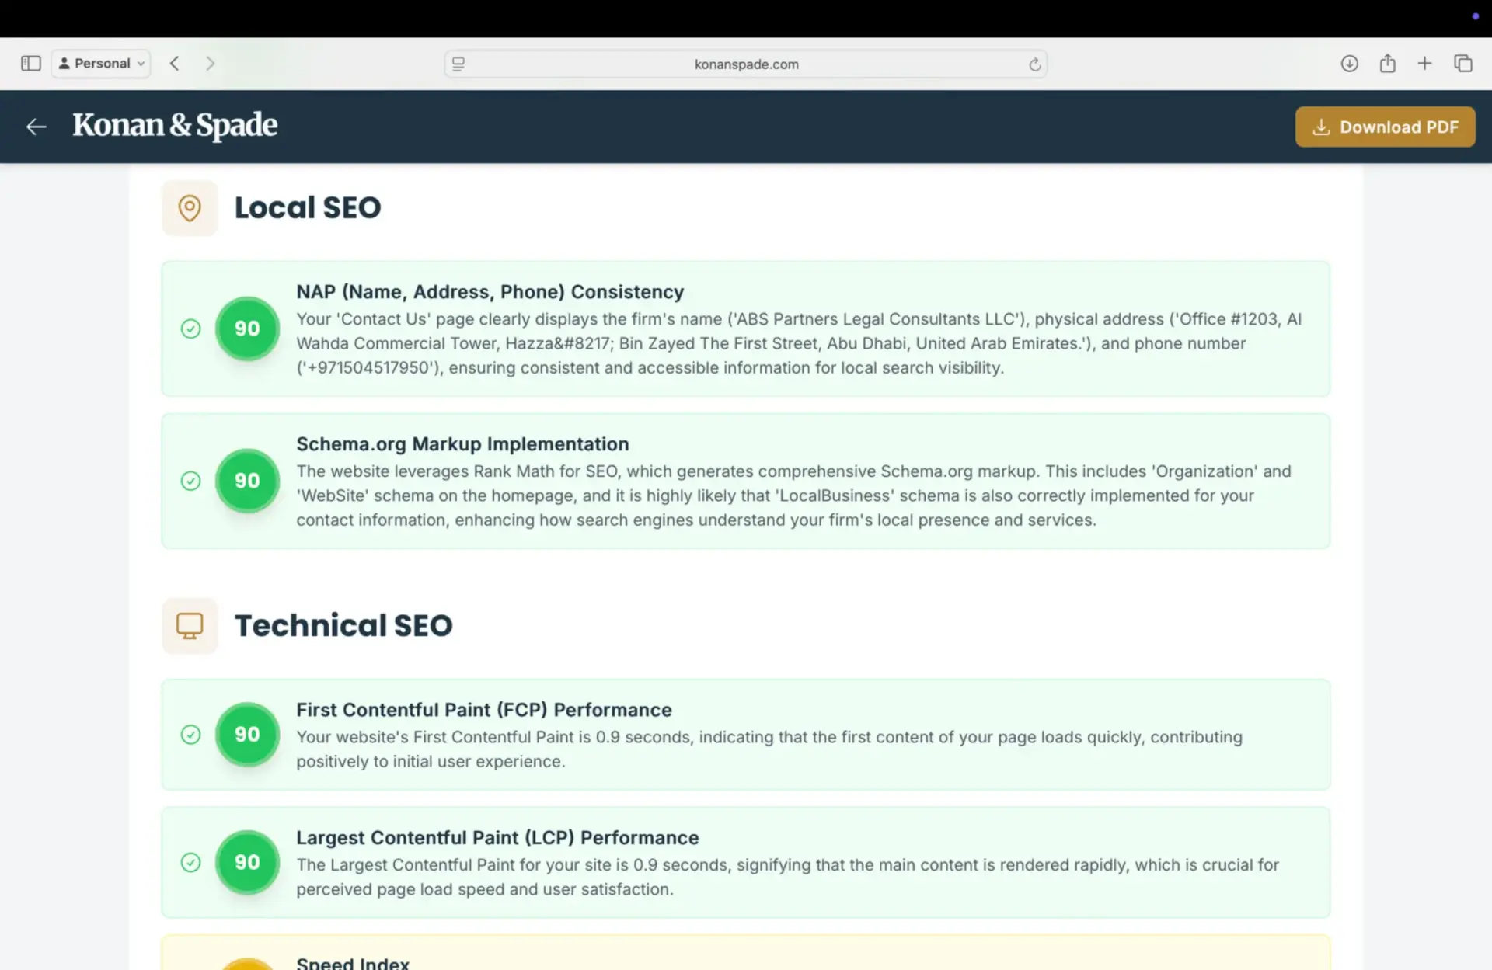Click the 90 score badge for LCP Performance
Screen dimensions: 1492x970
[x=247, y=862]
